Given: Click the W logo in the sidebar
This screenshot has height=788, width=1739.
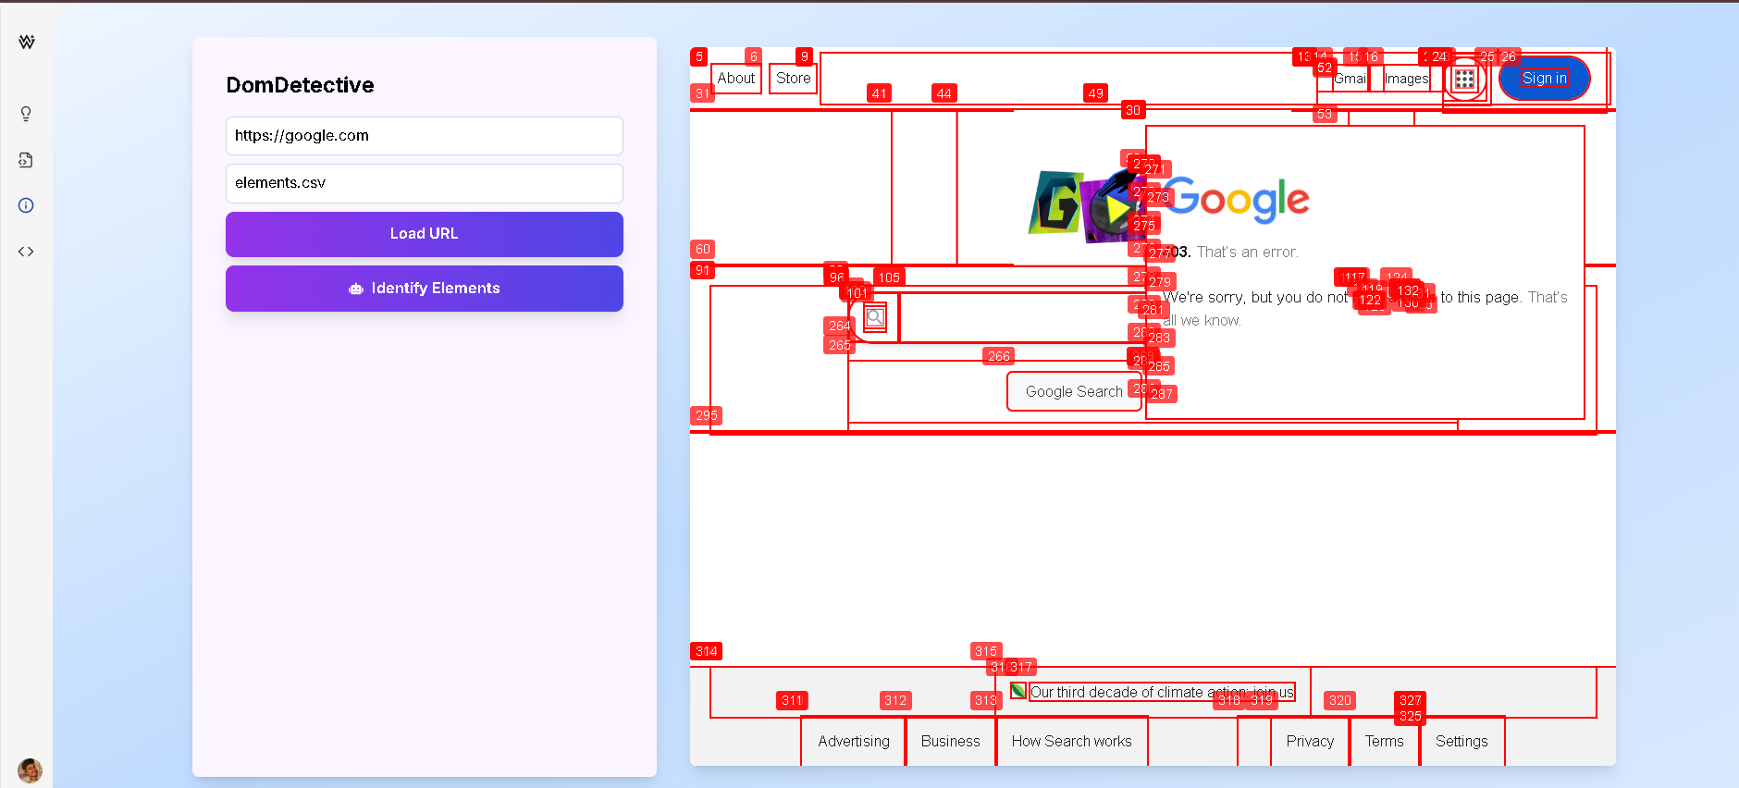Looking at the screenshot, I should 27,42.
